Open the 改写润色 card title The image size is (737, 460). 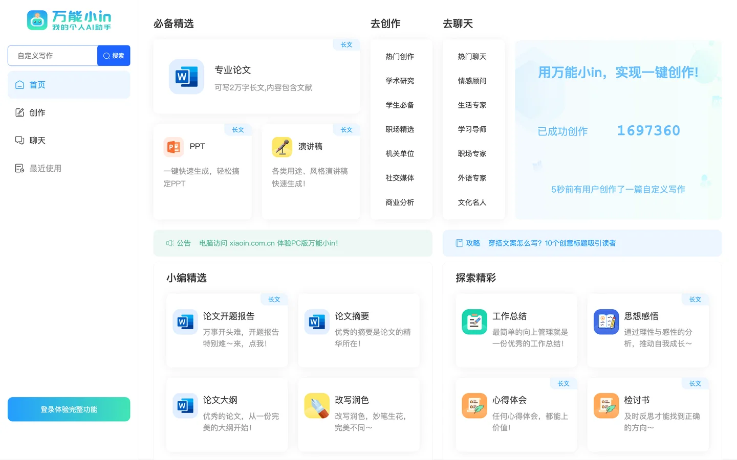352,400
